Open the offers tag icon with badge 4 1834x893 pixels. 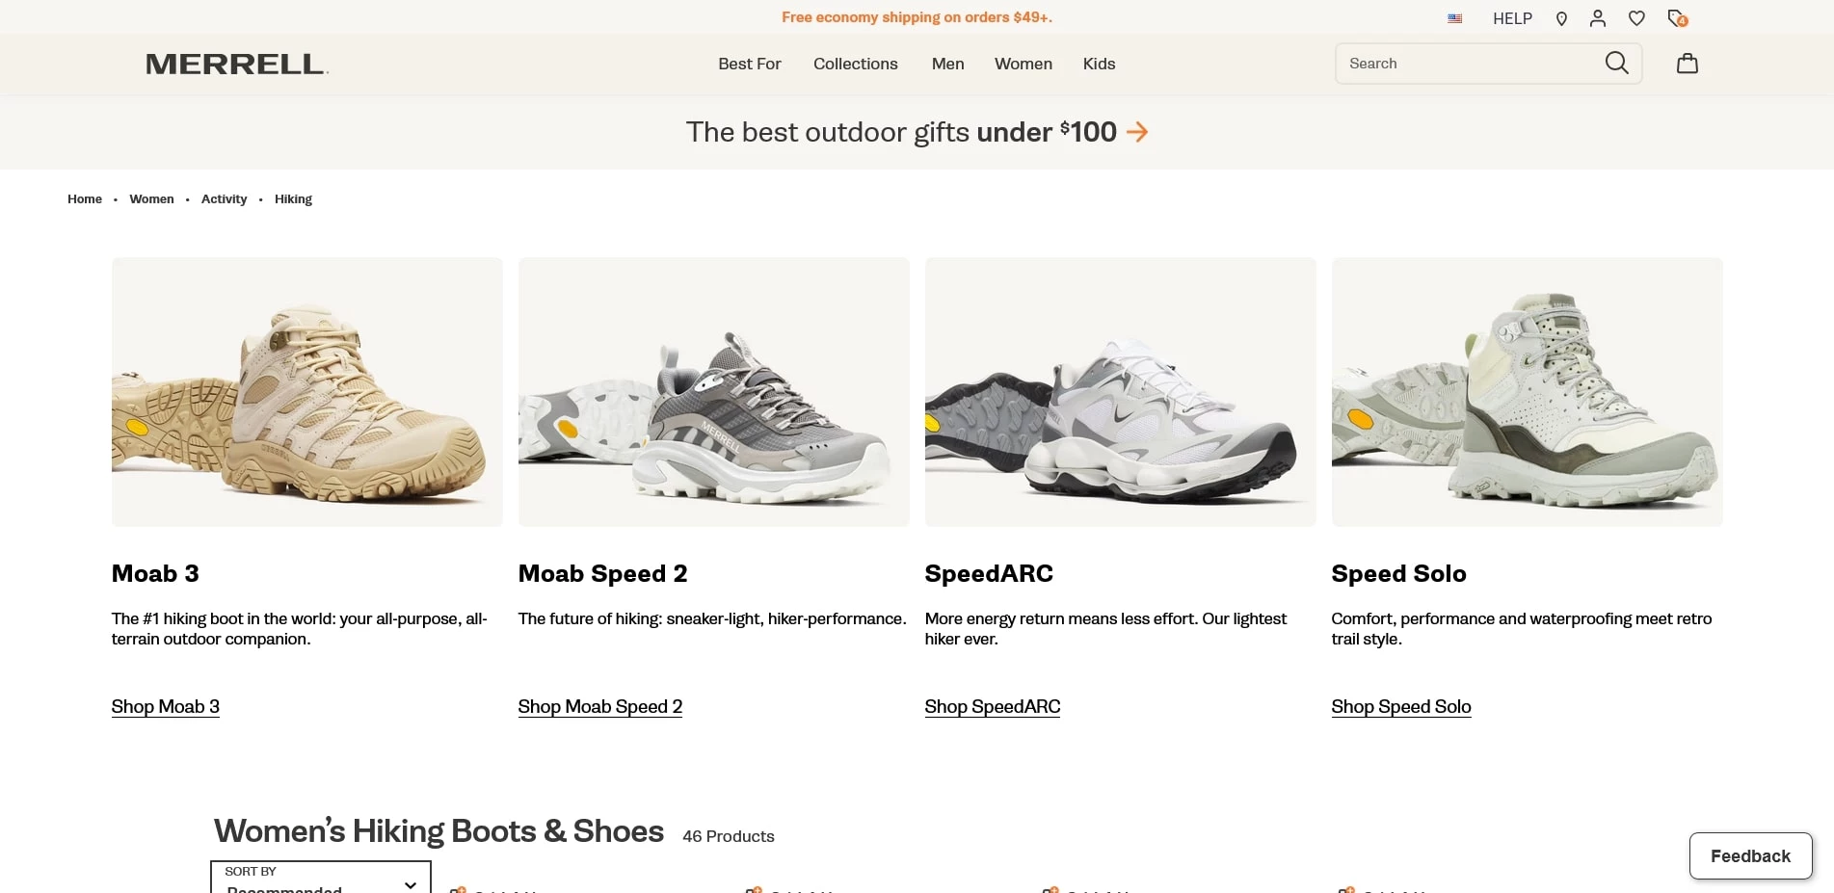tap(1675, 18)
